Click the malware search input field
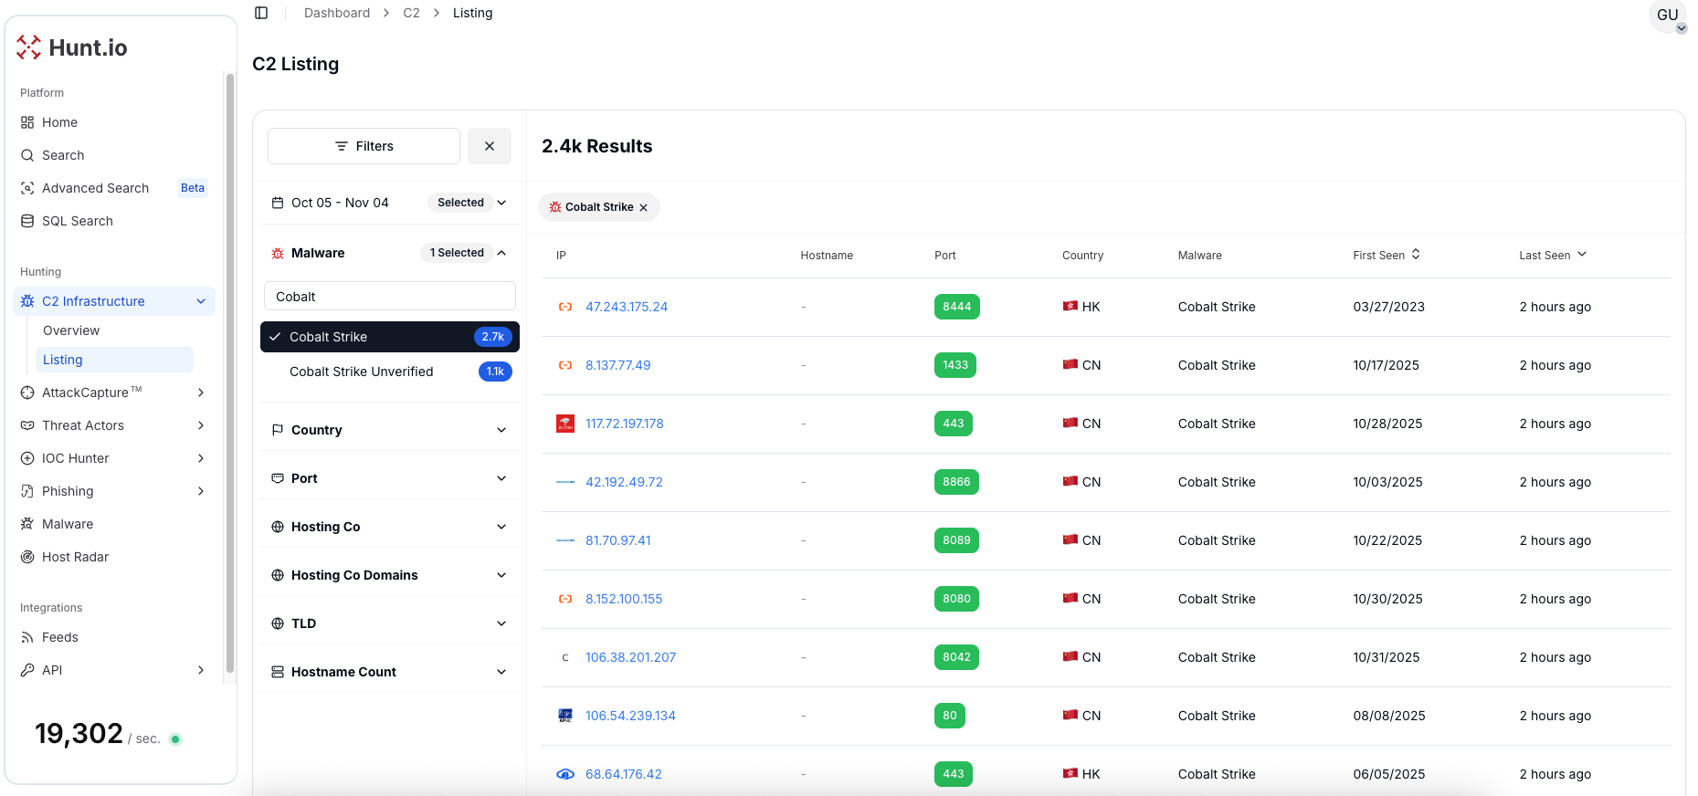This screenshot has width=1698, height=796. [x=389, y=297]
